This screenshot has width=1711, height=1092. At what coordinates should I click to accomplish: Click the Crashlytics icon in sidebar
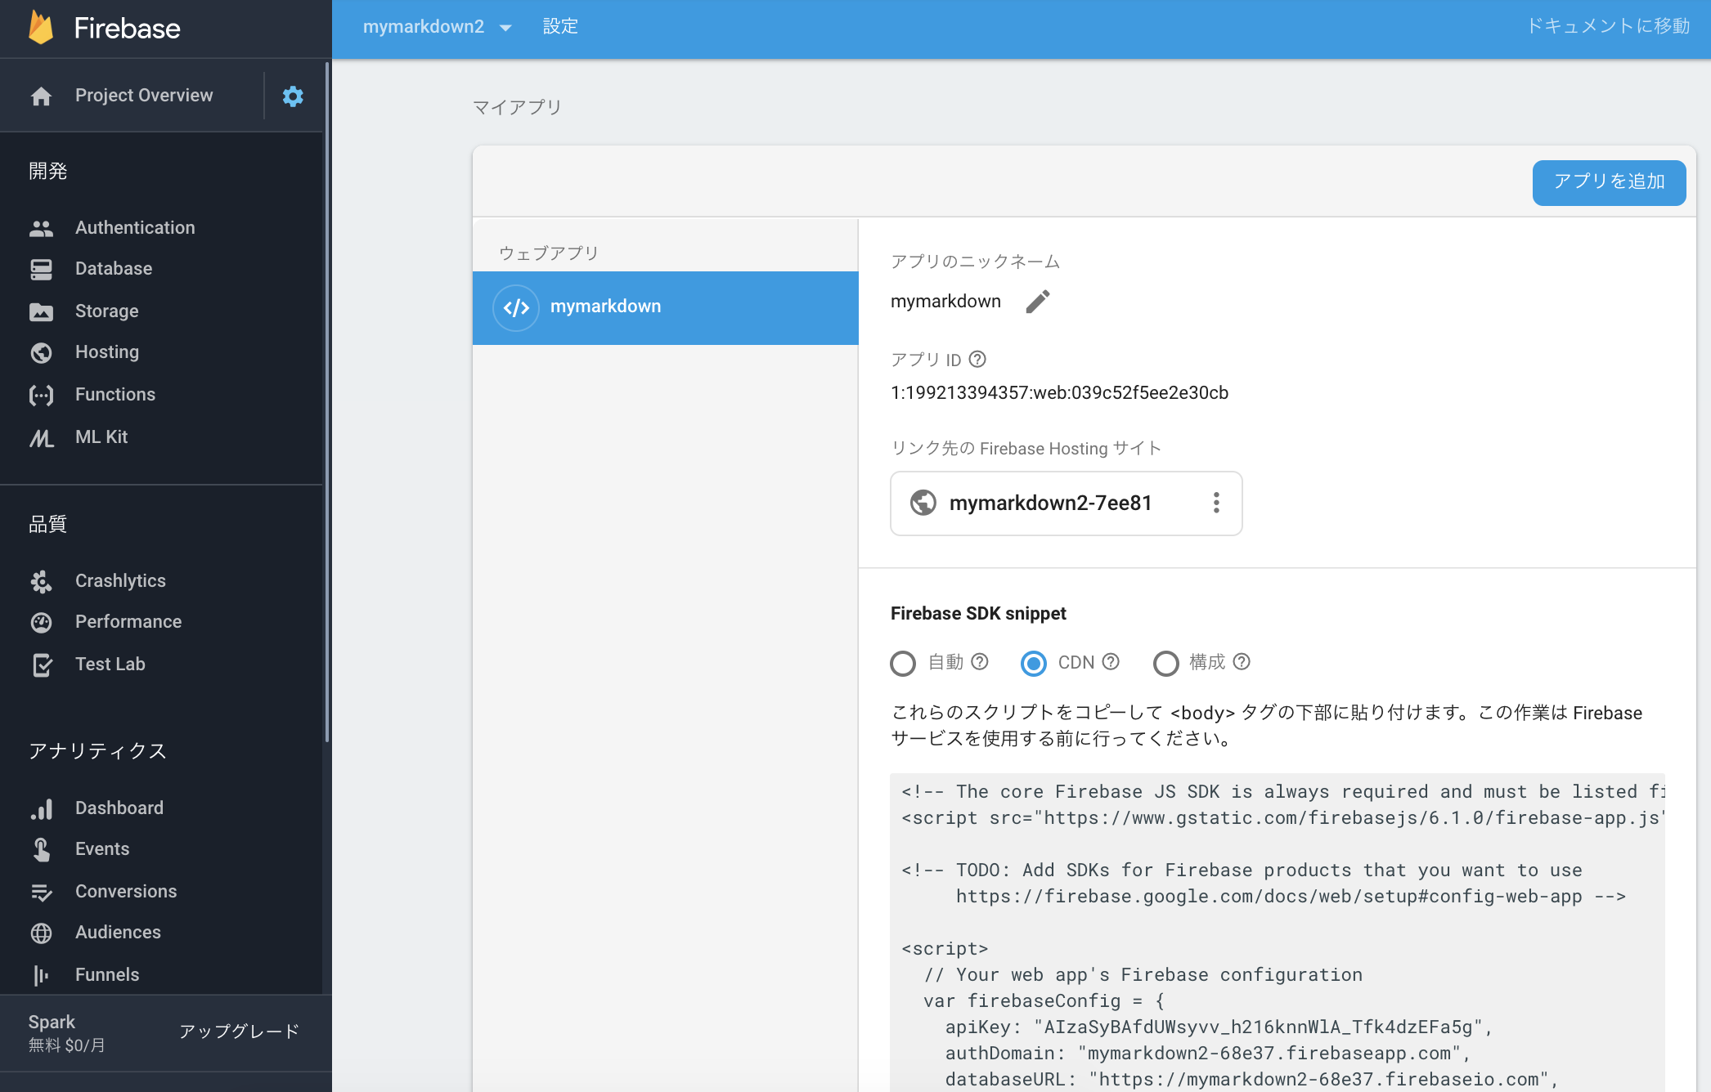tap(41, 580)
